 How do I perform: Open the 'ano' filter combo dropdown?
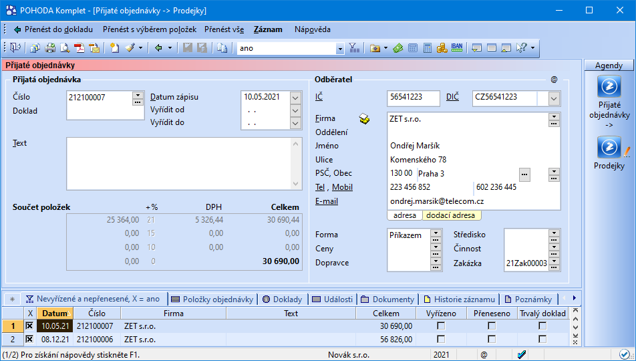(340, 48)
